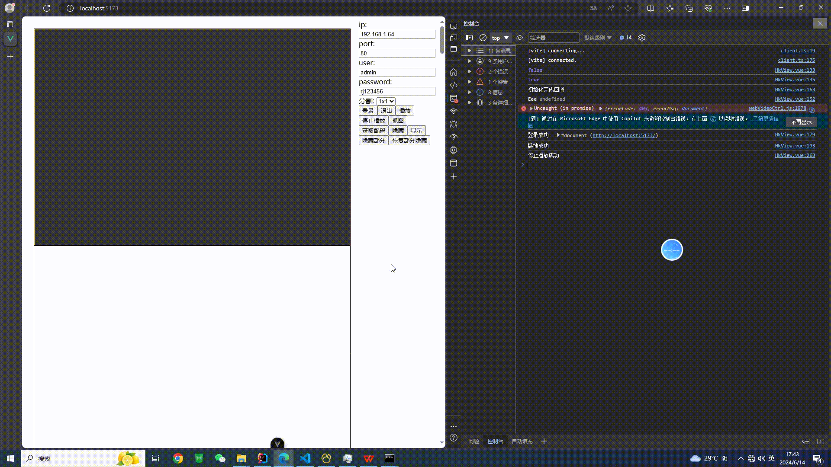
Task: Open the 分割 1x1 split selector
Action: [x=385, y=101]
